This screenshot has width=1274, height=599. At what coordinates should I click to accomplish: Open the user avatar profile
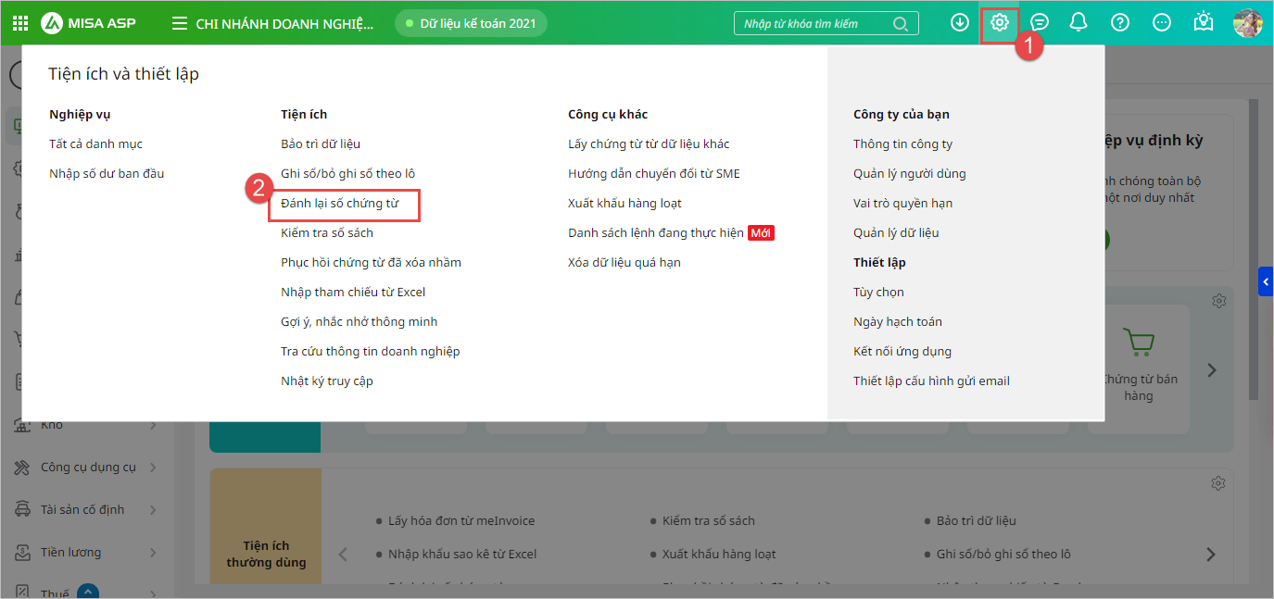pos(1248,23)
